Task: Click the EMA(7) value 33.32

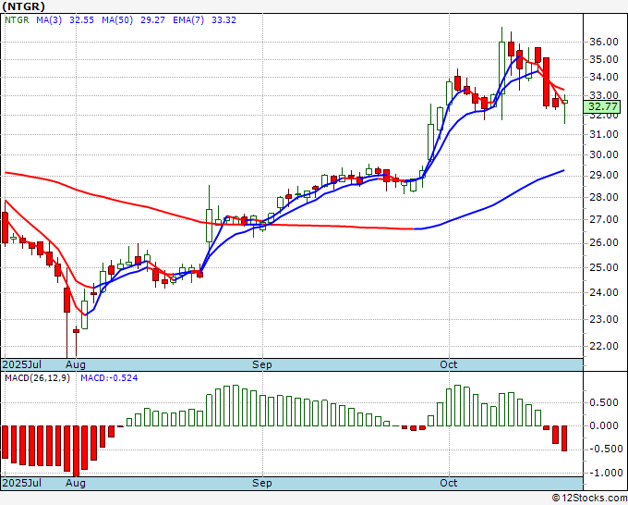Action: click(223, 20)
